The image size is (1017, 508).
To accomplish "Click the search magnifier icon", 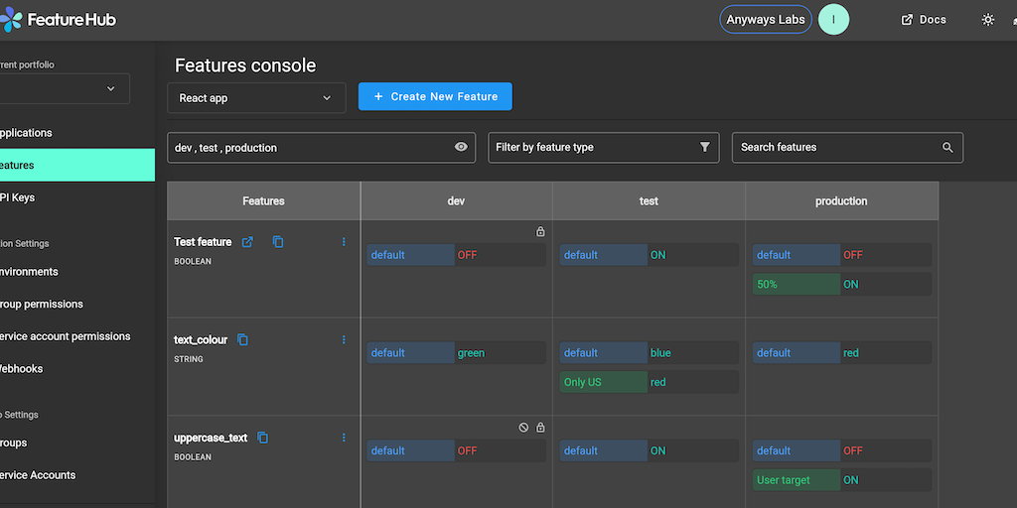I will tap(947, 148).
